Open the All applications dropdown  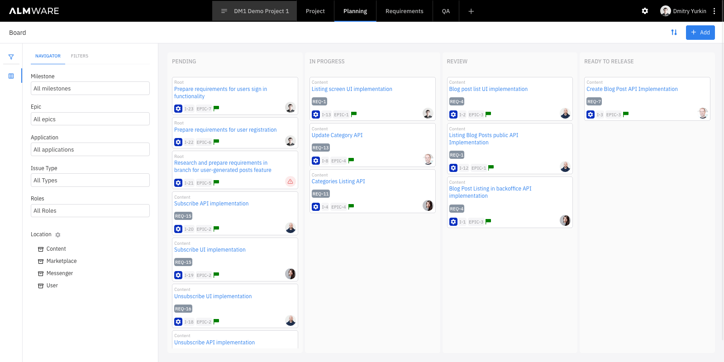[90, 149]
